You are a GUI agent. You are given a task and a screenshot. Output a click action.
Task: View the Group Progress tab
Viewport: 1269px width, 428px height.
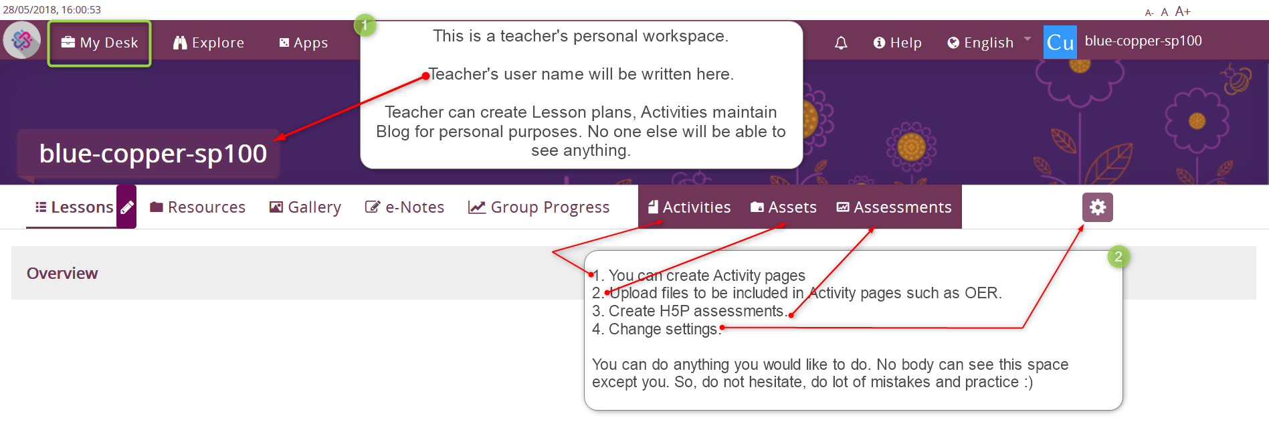click(x=539, y=207)
